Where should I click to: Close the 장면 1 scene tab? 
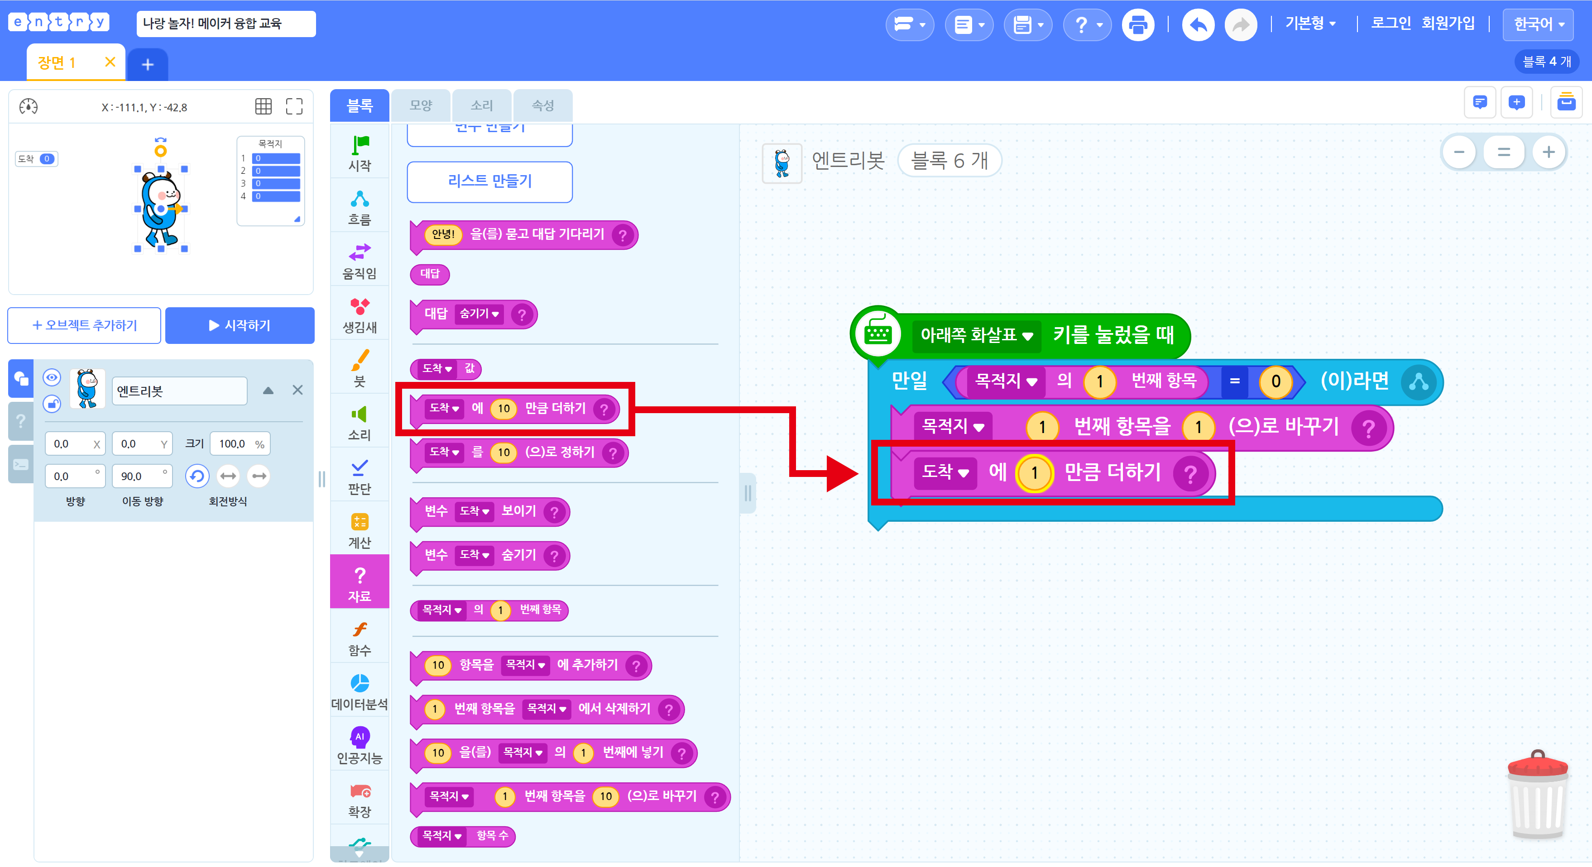(x=110, y=62)
